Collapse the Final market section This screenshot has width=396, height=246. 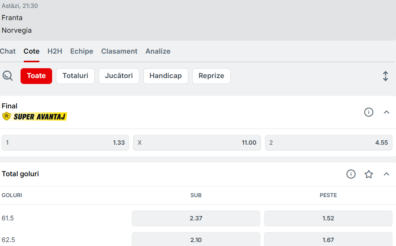coord(387,112)
